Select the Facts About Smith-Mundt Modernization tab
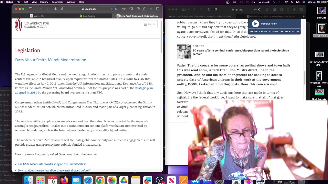The width and height of the screenshot is (328, 184). point(138,16)
